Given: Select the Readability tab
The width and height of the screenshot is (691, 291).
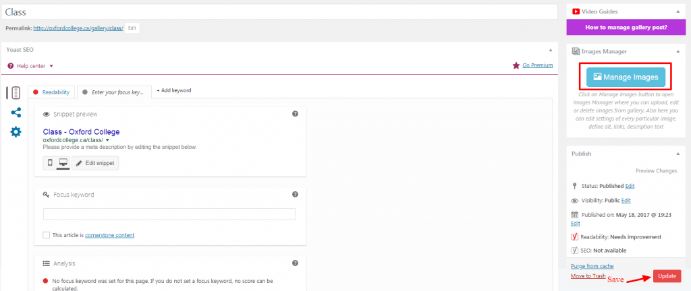Looking at the screenshot, I should tap(51, 91).
